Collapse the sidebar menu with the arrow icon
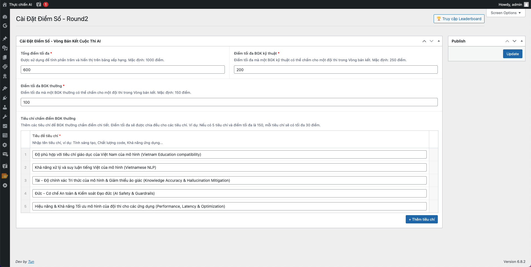531x267 pixels. point(5,185)
